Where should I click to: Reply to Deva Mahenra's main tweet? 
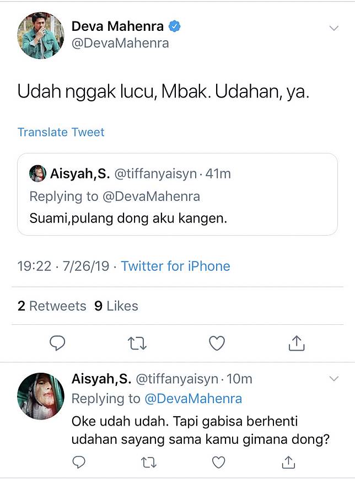point(58,344)
